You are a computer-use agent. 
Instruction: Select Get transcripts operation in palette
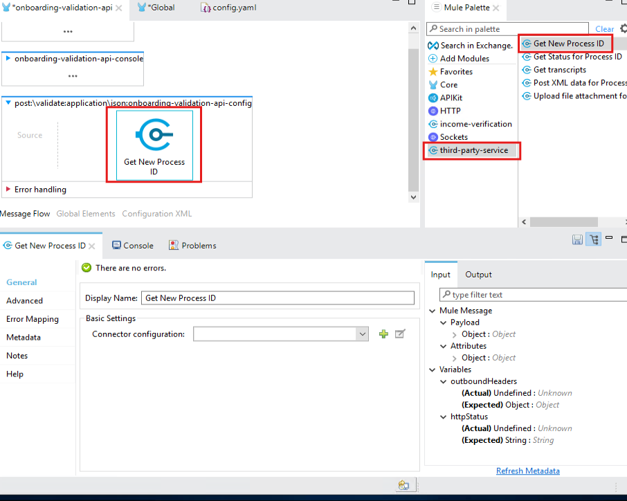point(559,70)
